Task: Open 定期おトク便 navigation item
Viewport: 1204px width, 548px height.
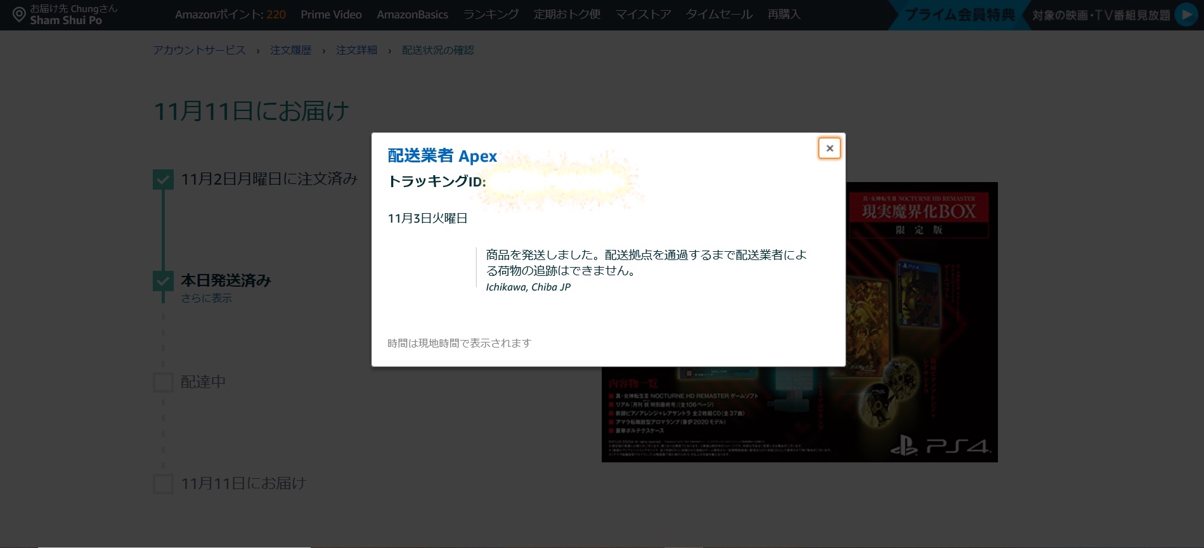Action: click(x=567, y=15)
